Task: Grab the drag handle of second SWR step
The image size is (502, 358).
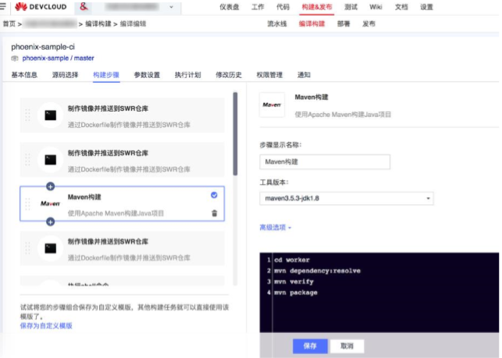Action: [27, 160]
